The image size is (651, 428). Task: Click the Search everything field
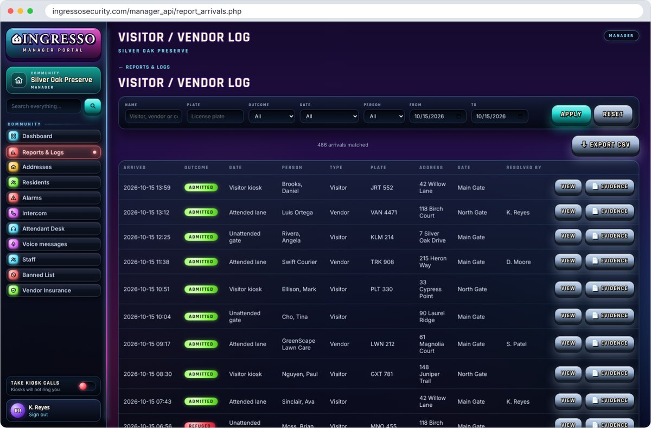(43, 106)
